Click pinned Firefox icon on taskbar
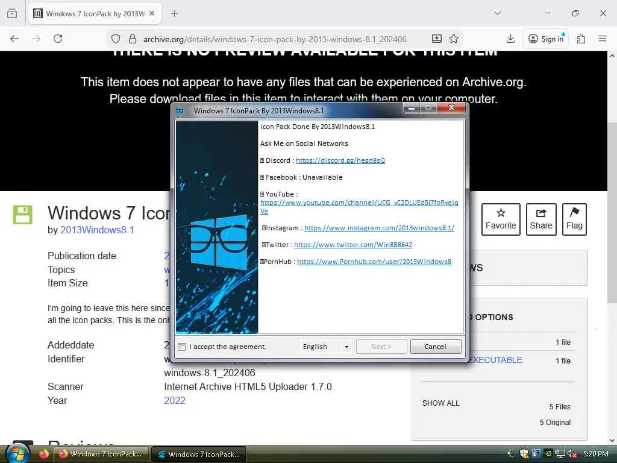 (x=43, y=454)
